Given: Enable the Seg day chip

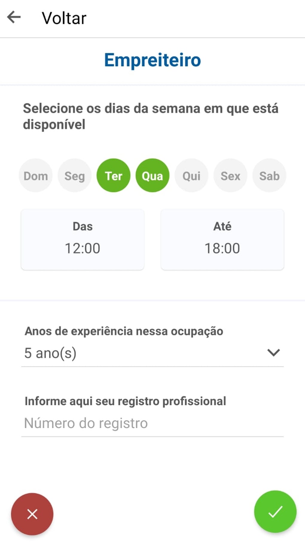Looking at the screenshot, I should (74, 175).
